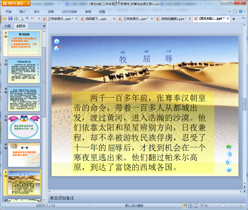Click the speaker sound icon on the slide
The image size is (248, 210).
[57, 42]
